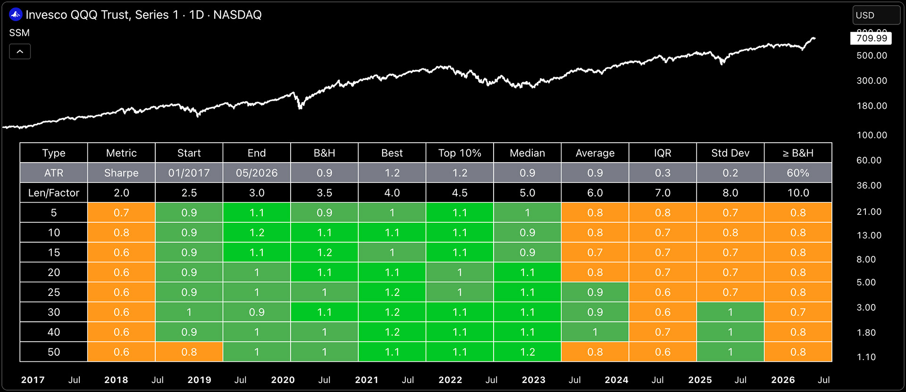Select the 2026 label on the time axis
The image size is (906, 392).
click(783, 380)
